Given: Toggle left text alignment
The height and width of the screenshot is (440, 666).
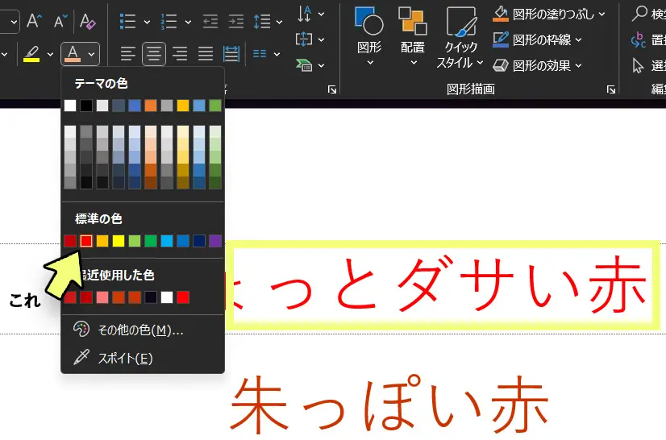Looking at the screenshot, I should coord(128,54).
